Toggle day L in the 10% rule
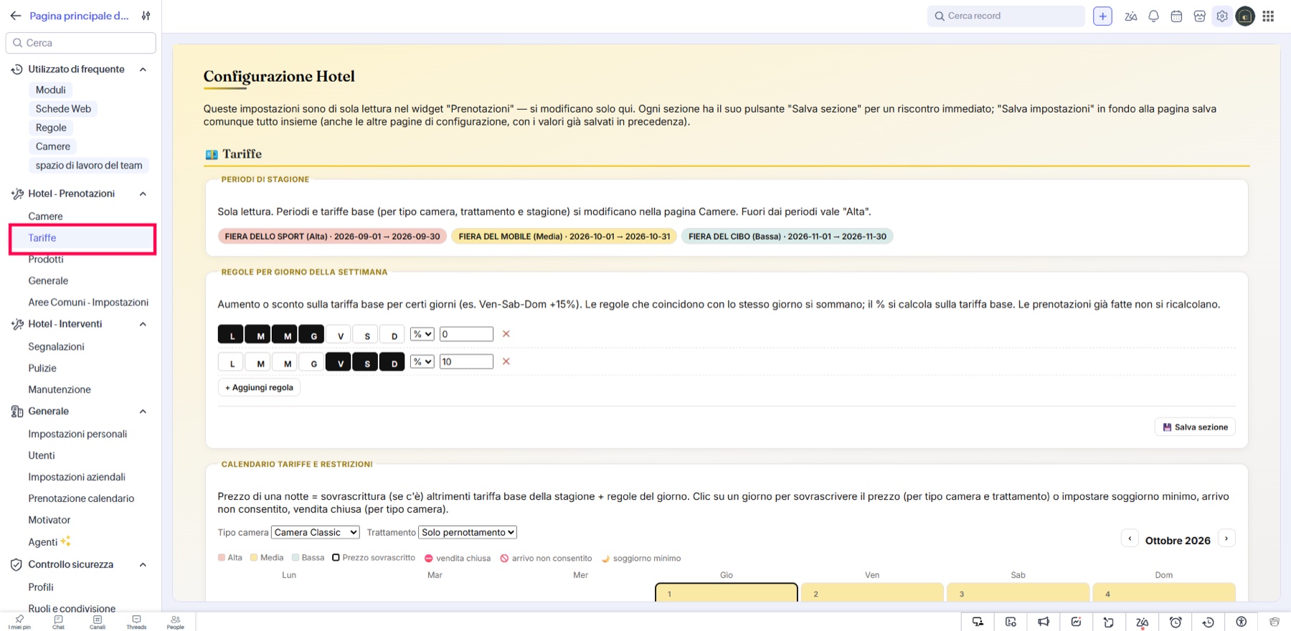1291x631 pixels. click(232, 362)
